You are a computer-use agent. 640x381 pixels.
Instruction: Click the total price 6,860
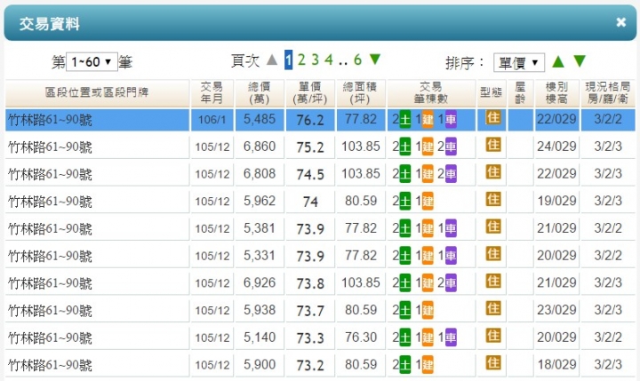(260, 147)
